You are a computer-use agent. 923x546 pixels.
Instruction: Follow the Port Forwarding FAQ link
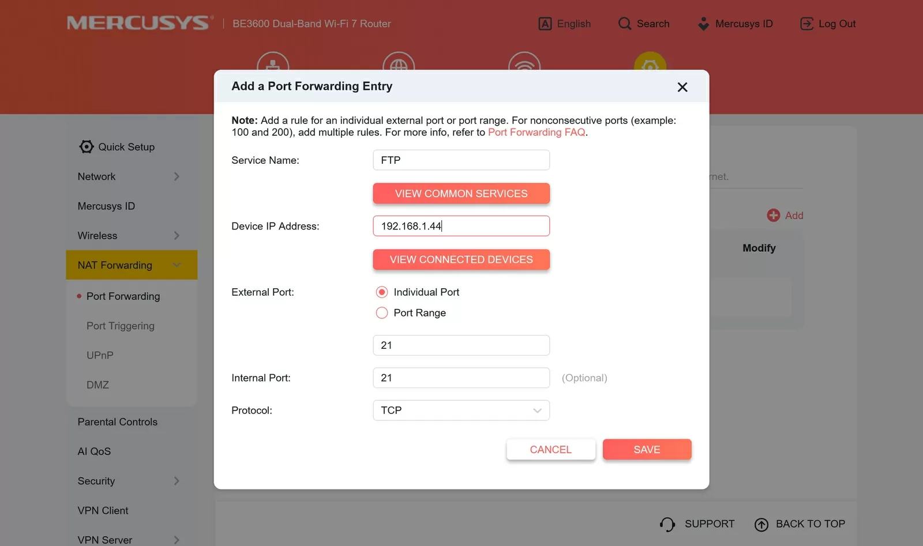[536, 132]
